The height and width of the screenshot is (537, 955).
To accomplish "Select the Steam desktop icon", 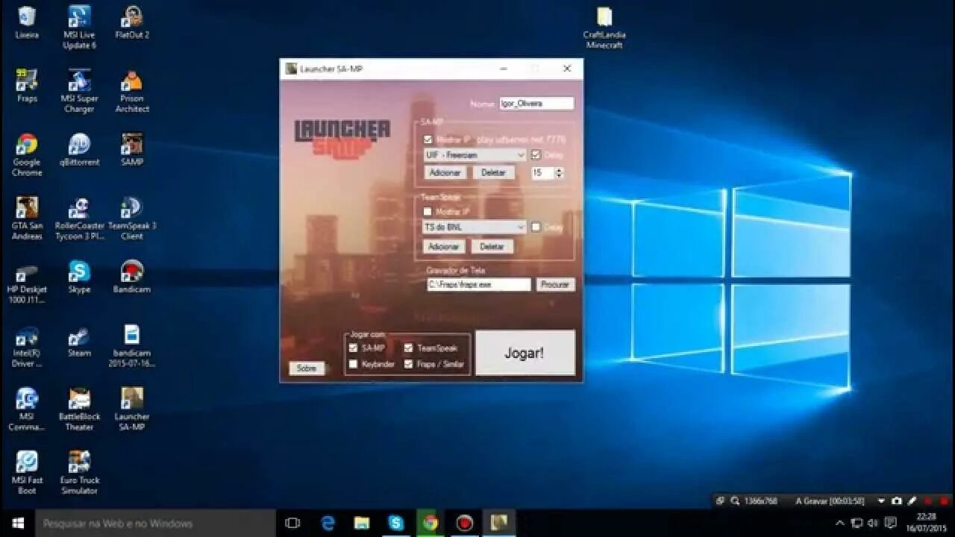I will [79, 342].
